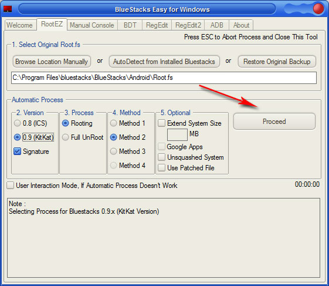Show the About tab

click(x=241, y=25)
